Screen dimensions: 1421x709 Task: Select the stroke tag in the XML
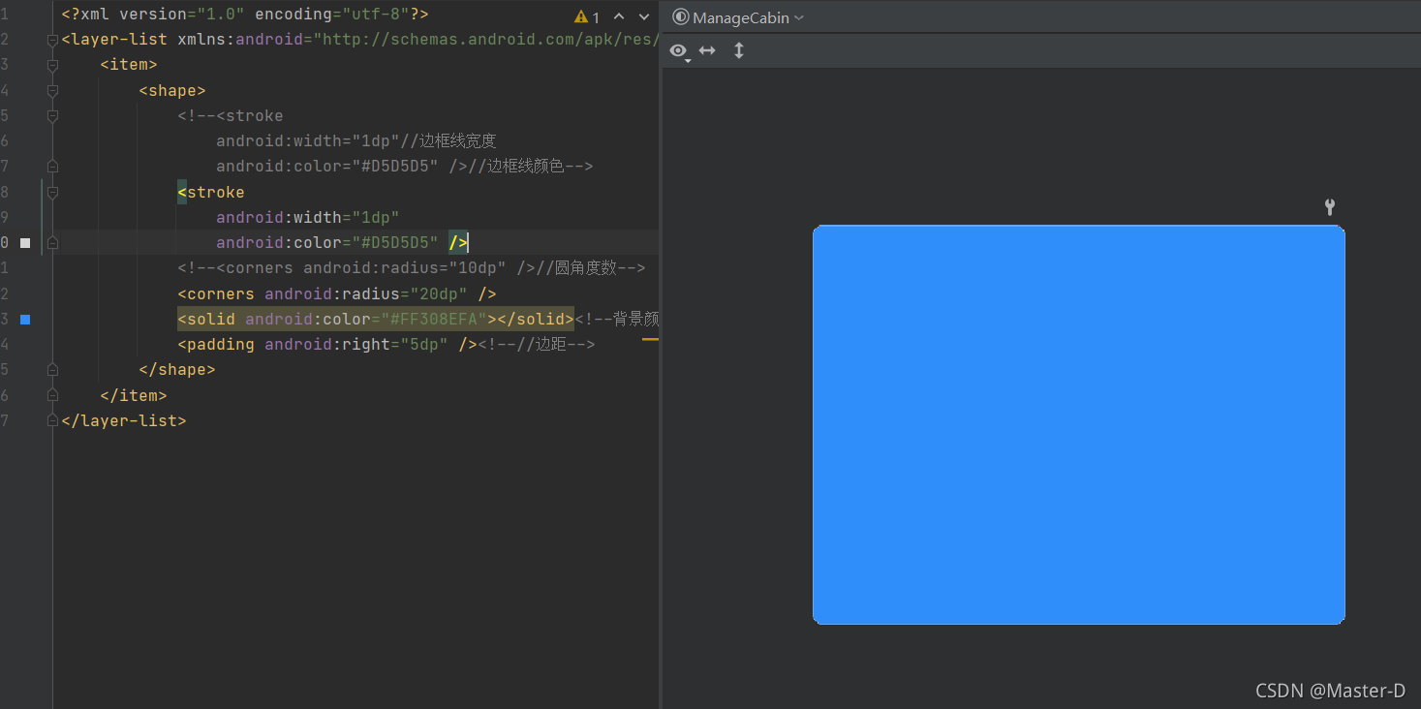pyautogui.click(x=211, y=192)
